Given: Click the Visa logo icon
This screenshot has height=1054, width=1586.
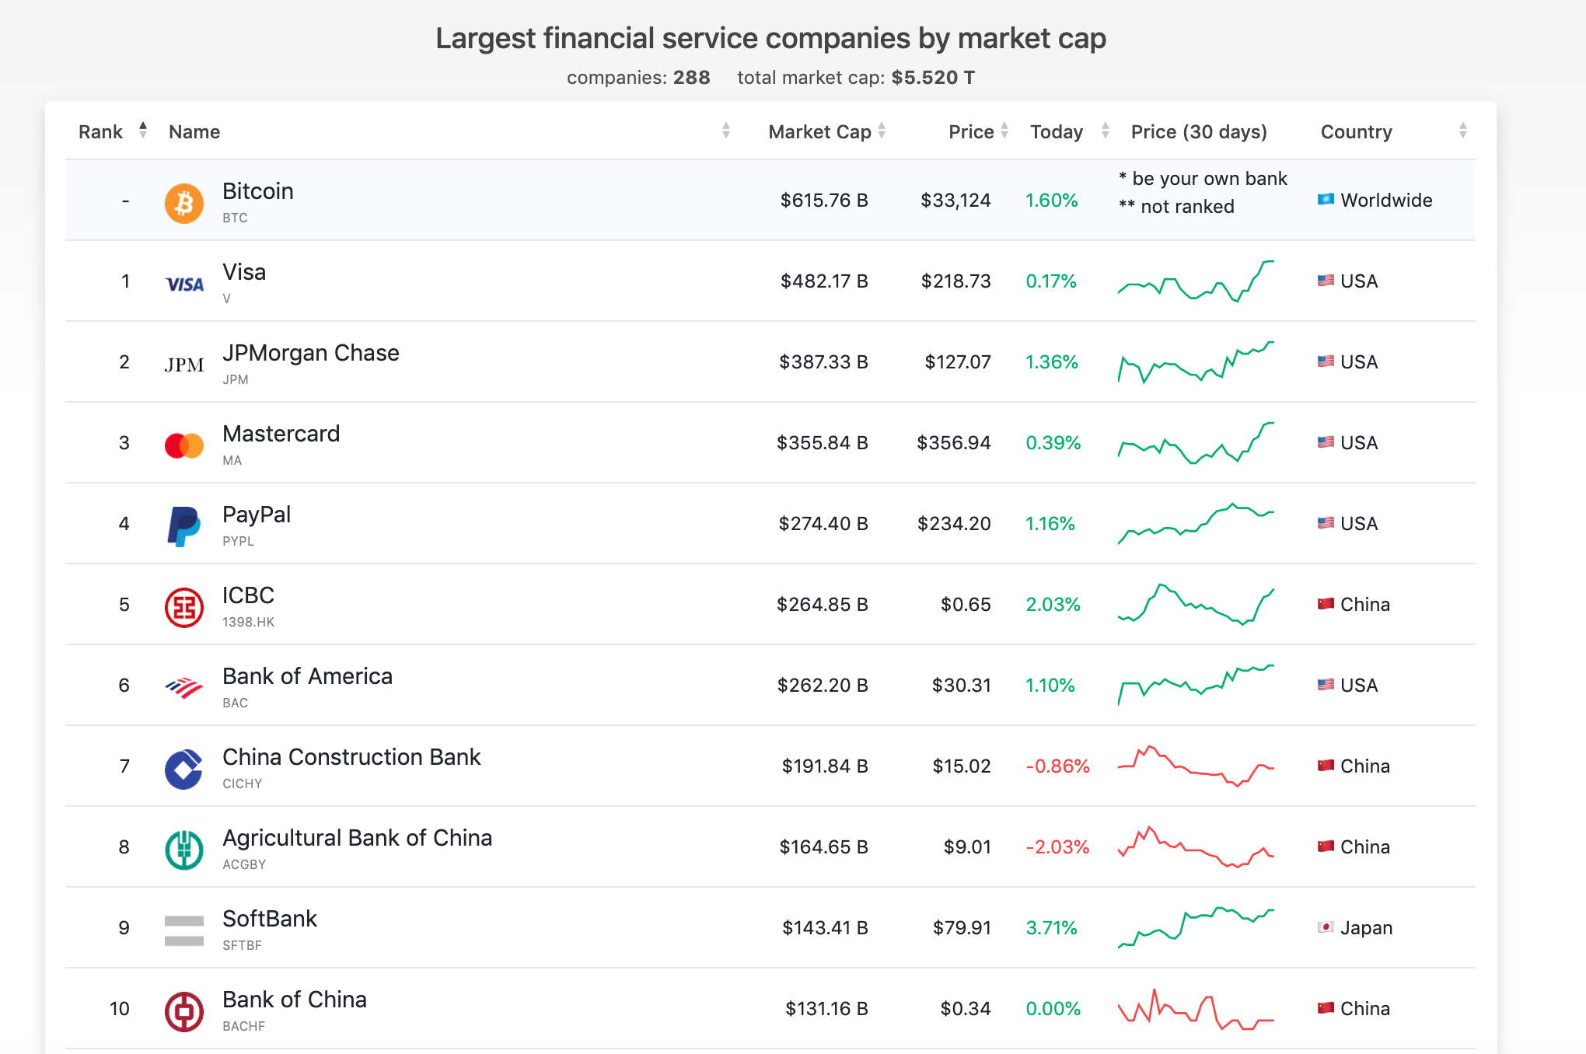Looking at the screenshot, I should pos(184,284).
